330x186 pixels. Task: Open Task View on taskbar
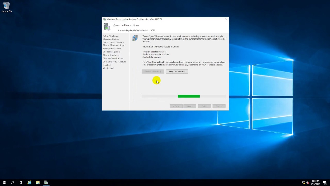click(x=21, y=183)
